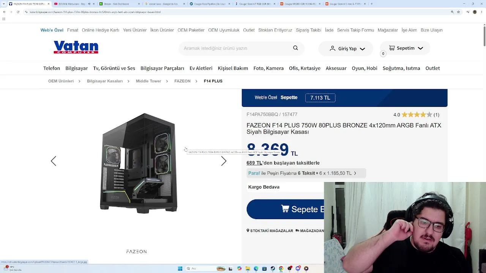This screenshot has width=486, height=273.
Task: Bookmark this page with the star icon
Action: point(459,12)
